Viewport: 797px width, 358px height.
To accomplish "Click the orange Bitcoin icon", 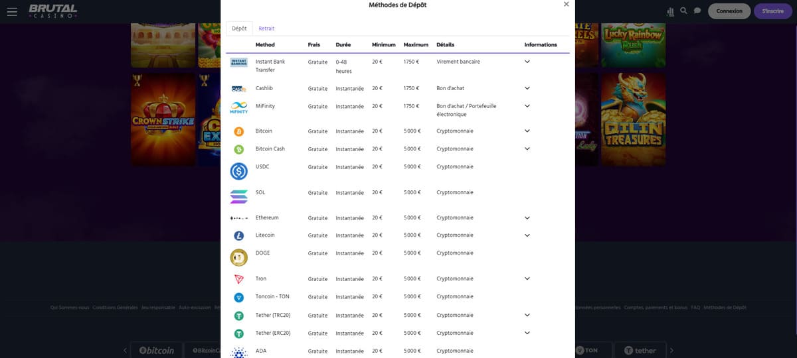I will pos(239,132).
